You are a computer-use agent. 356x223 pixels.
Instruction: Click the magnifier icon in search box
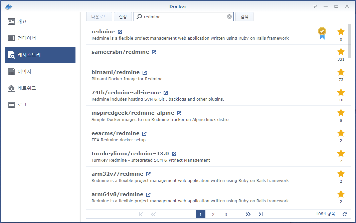point(139,17)
